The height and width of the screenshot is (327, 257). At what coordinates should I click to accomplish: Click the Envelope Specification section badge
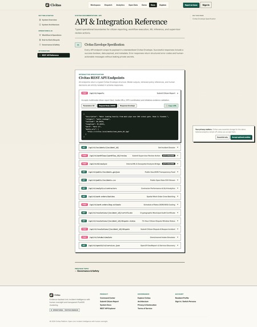click(78, 45)
